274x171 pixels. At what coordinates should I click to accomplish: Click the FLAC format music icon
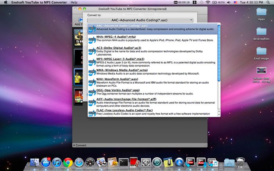[x=92, y=113]
